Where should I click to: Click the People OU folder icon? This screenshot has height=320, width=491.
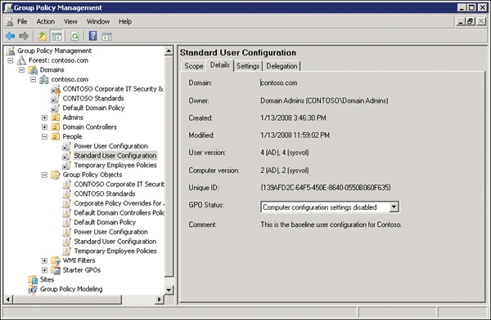click(56, 136)
